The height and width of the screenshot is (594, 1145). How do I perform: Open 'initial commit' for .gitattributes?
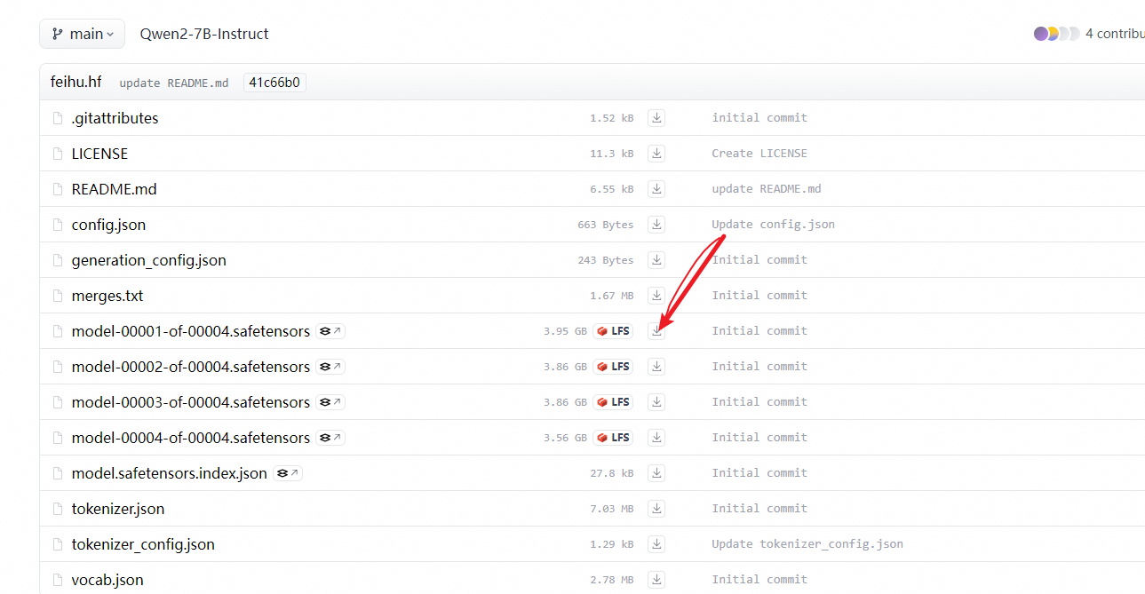point(759,118)
